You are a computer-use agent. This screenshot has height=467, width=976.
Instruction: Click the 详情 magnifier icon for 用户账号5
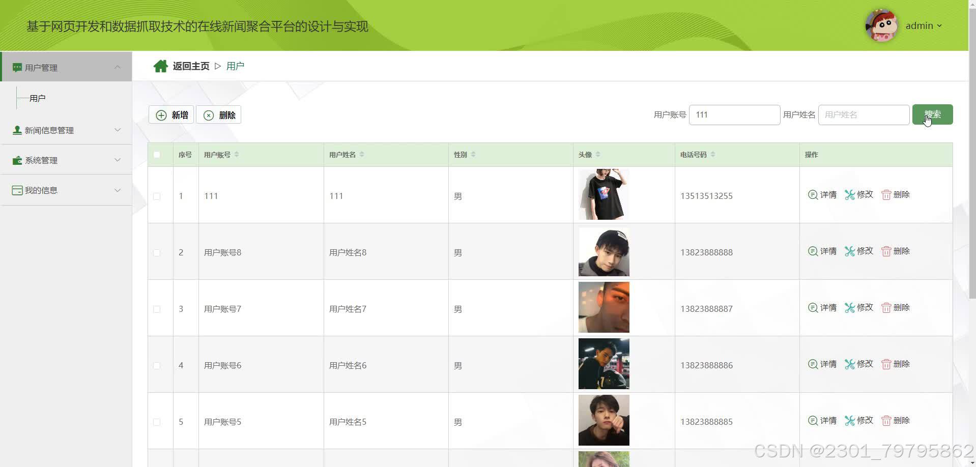pyautogui.click(x=813, y=421)
